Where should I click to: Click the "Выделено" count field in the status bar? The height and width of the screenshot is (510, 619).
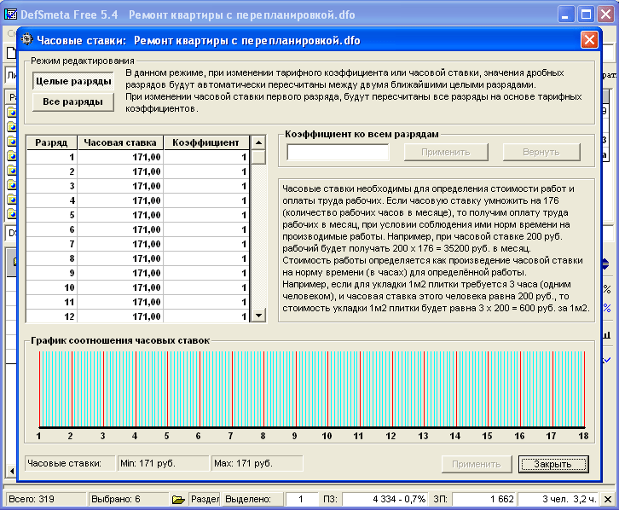pos(301,499)
